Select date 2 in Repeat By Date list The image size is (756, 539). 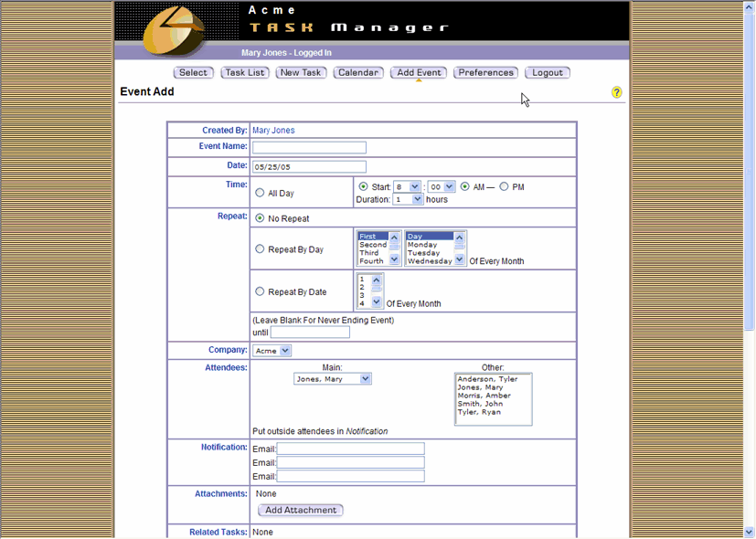[364, 287]
